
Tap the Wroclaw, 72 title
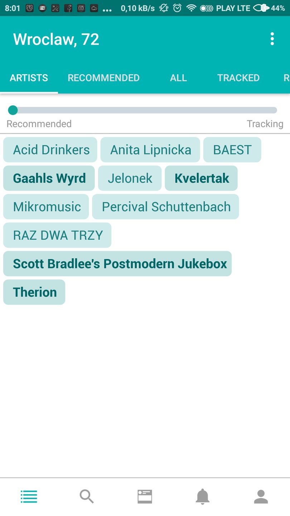[56, 39]
